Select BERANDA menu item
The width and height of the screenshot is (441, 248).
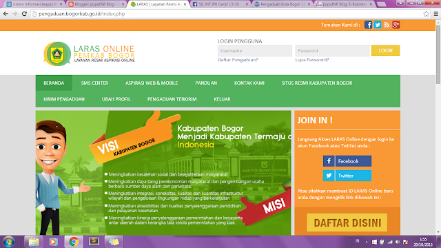pos(54,83)
